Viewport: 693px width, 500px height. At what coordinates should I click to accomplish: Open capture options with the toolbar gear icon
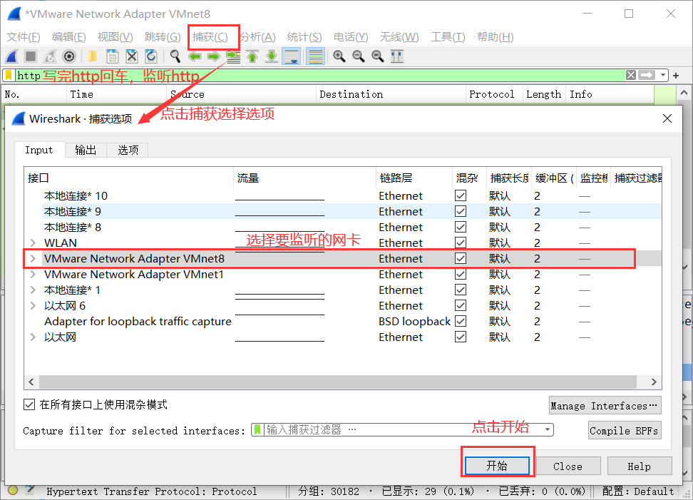pyautogui.click(x=69, y=56)
